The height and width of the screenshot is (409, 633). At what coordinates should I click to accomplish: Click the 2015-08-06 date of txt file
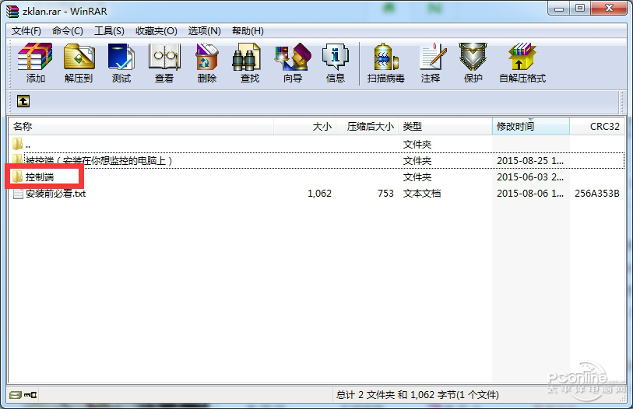click(530, 194)
